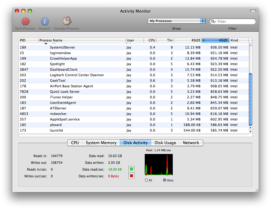This screenshot has width=271, height=209.
Task: Click the scrollbar up arrow
Action: pos(250,128)
